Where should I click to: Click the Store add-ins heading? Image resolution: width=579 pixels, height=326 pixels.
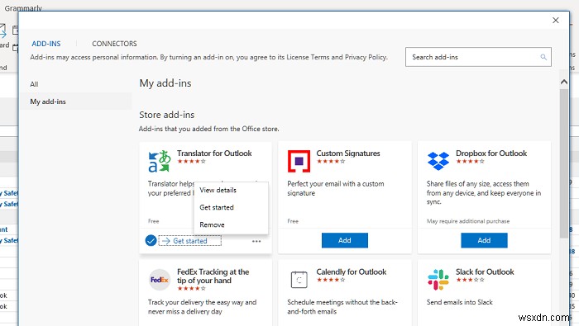point(166,115)
